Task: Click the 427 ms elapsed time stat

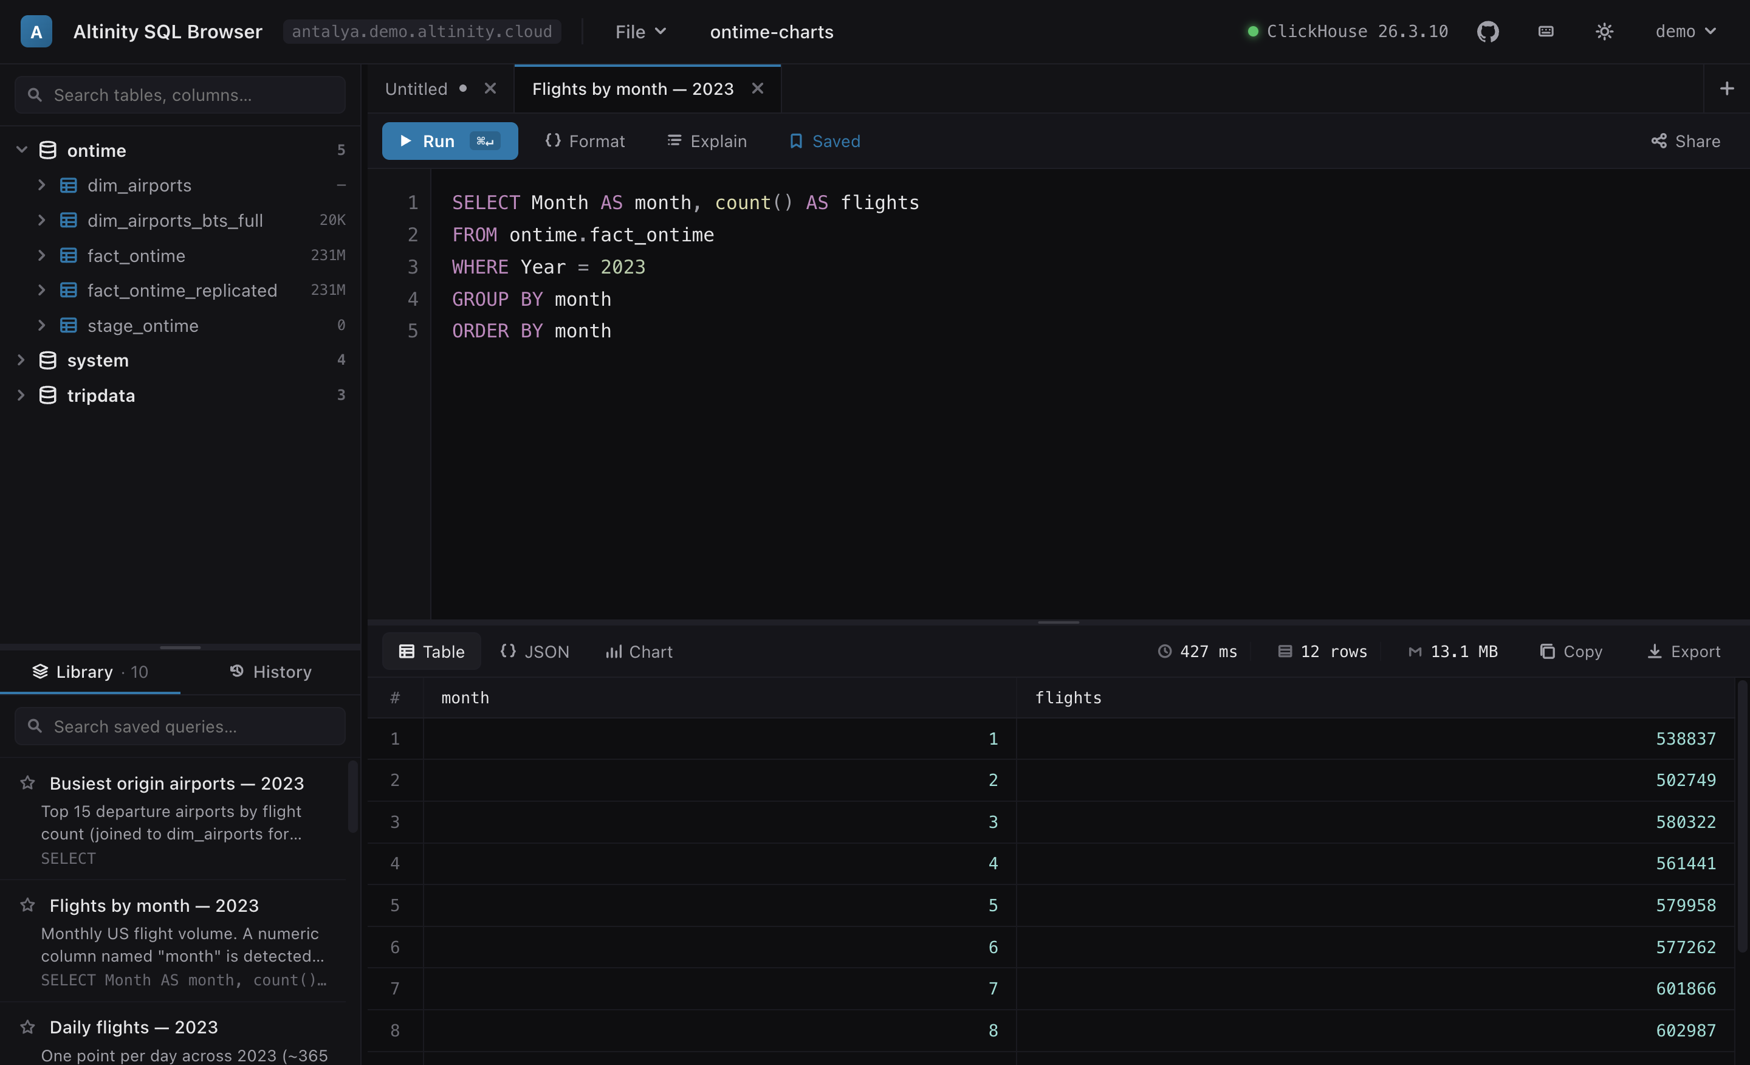Action: point(1196,651)
